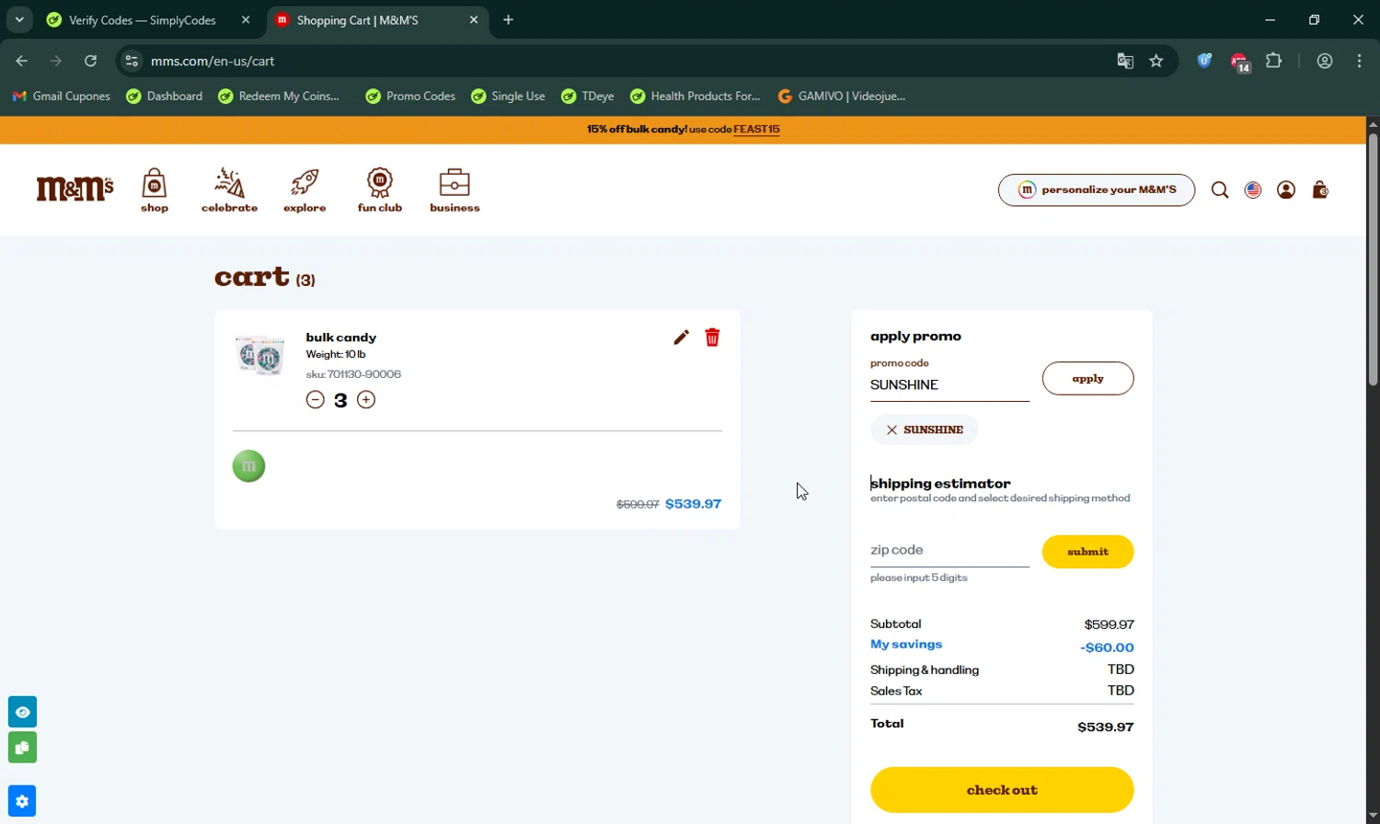
Task: View site information icon in address bar
Action: 132,61
